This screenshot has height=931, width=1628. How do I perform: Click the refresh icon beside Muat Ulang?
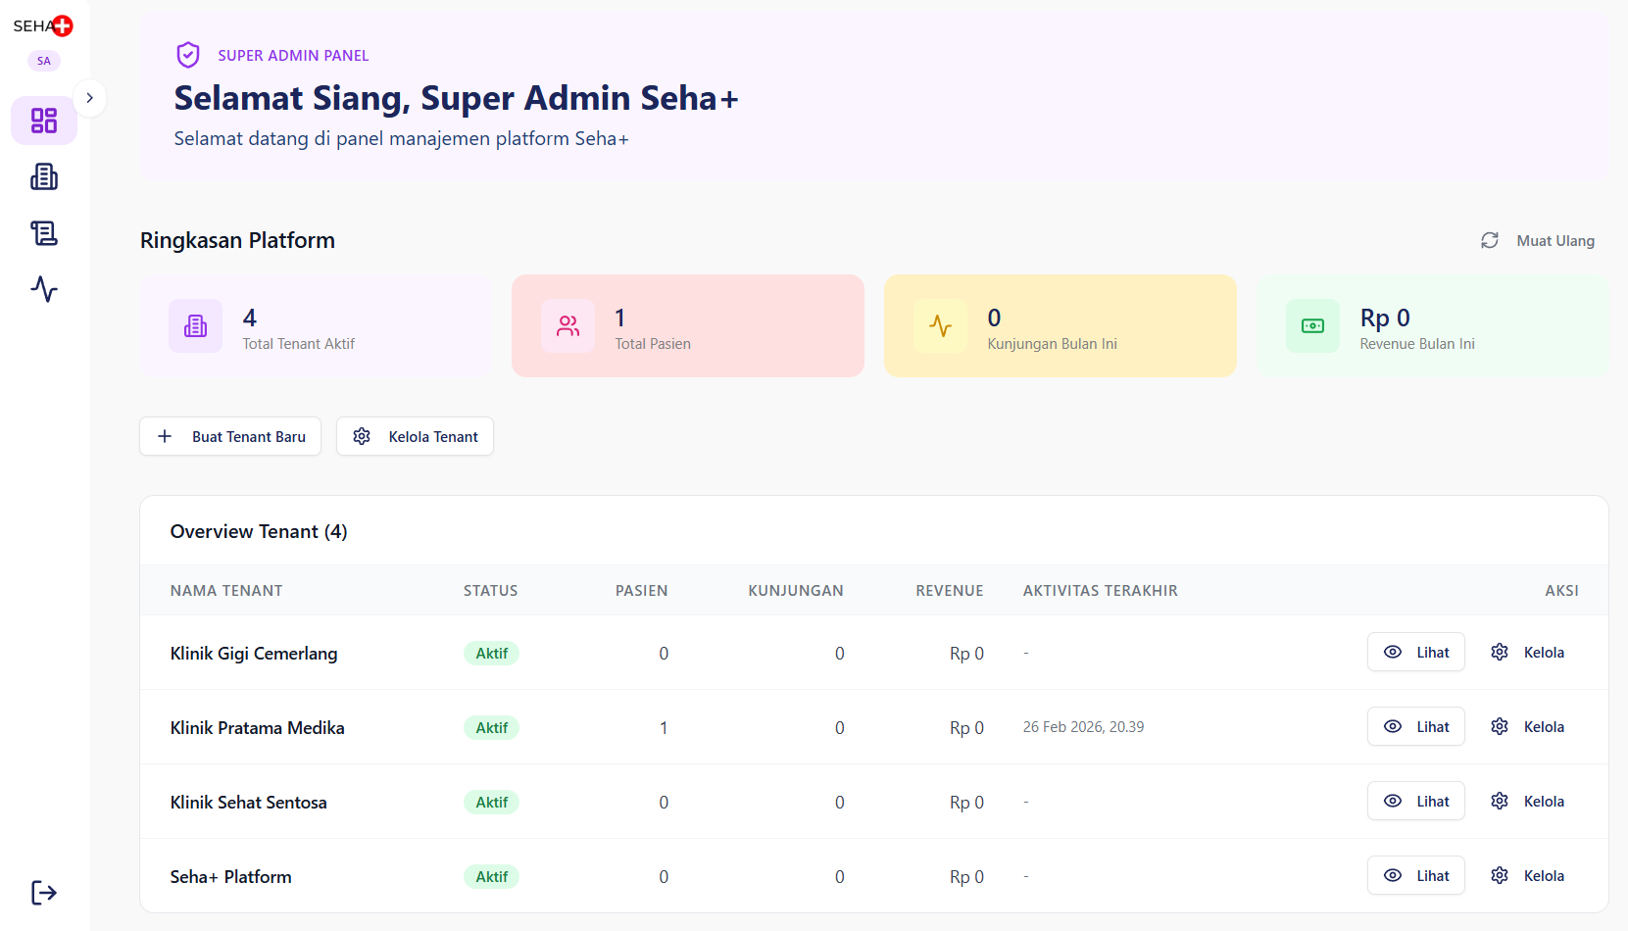click(1490, 240)
